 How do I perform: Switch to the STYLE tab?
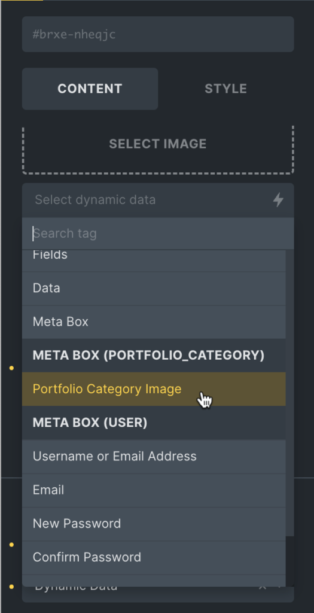225,89
